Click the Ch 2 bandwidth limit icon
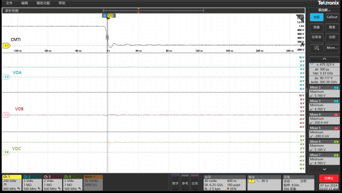342x193 pixels. (x=39, y=188)
